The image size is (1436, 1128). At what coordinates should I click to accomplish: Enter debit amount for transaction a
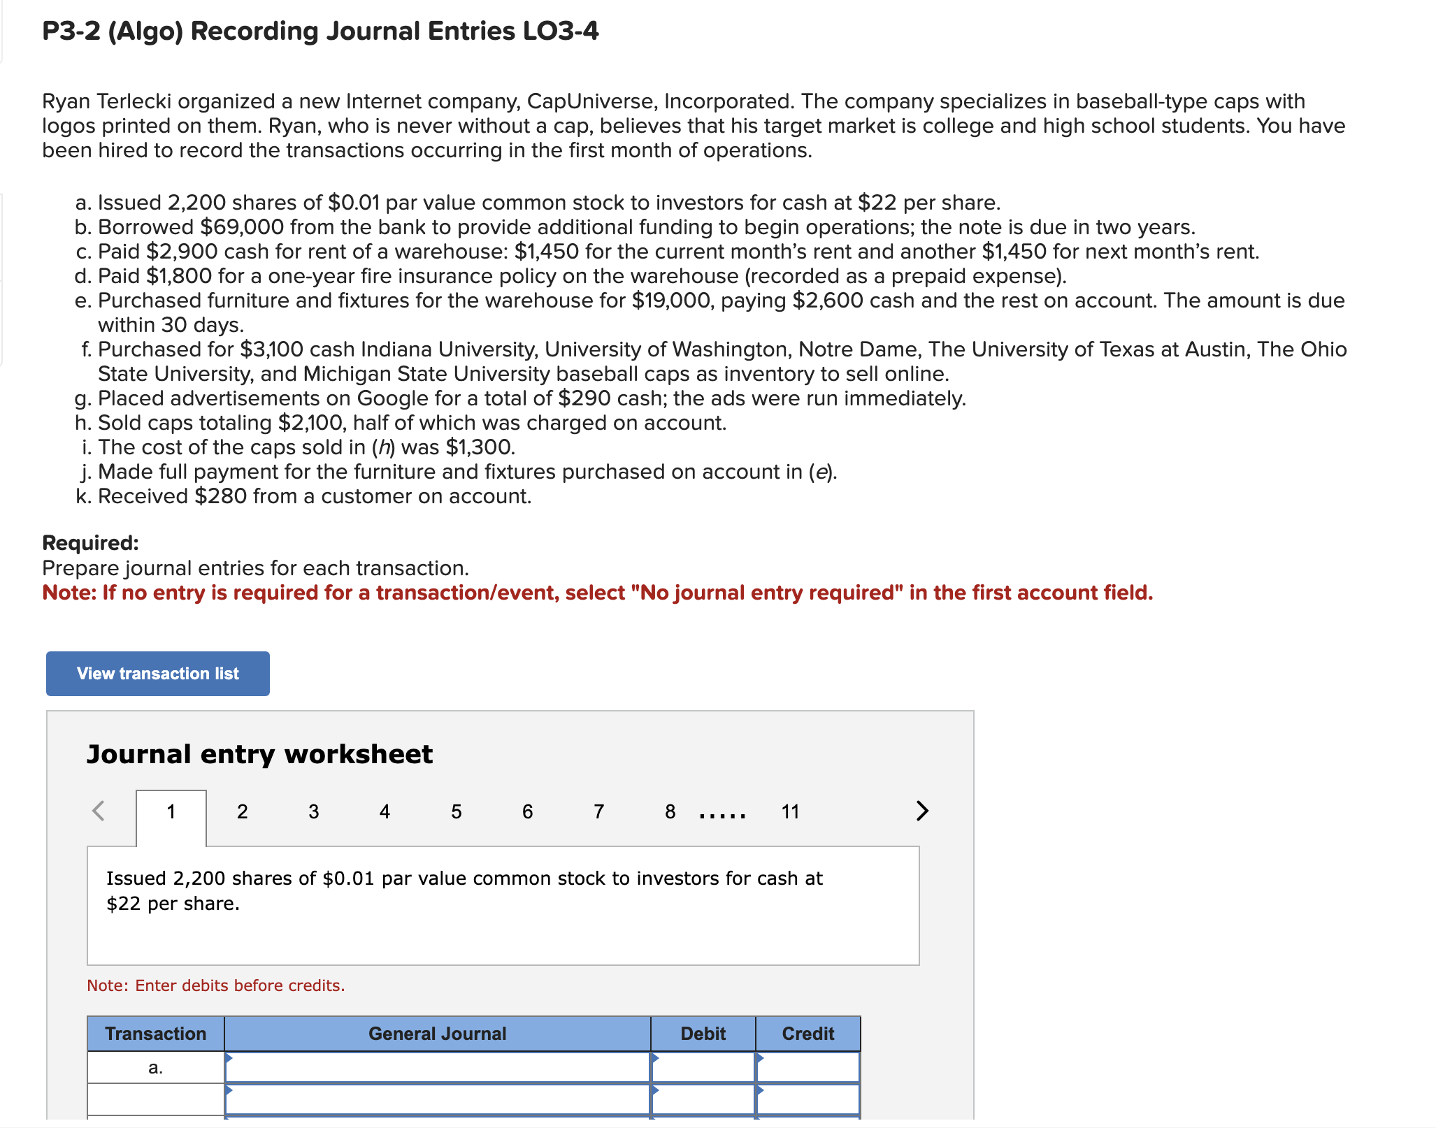(738, 1083)
